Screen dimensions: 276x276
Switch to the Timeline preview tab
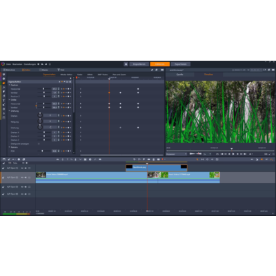point(208,75)
